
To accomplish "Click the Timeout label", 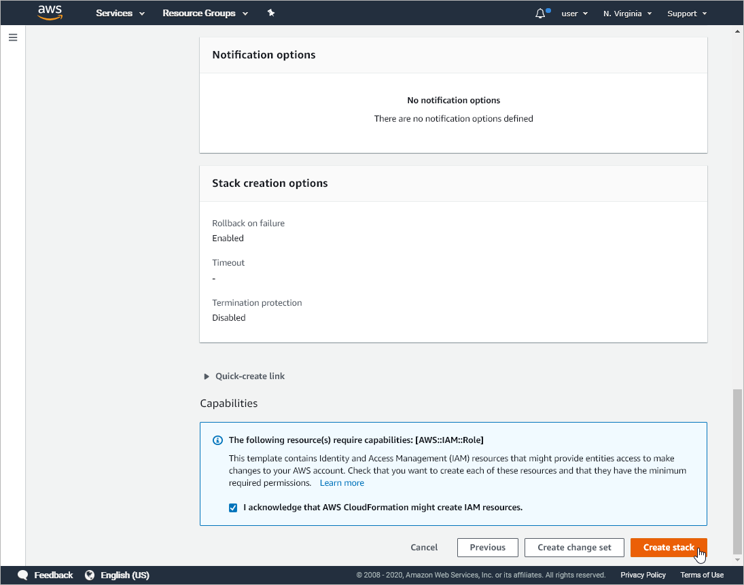I will tap(228, 263).
